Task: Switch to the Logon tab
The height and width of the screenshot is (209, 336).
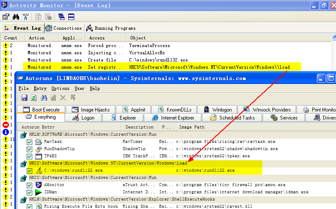Action: (83, 117)
